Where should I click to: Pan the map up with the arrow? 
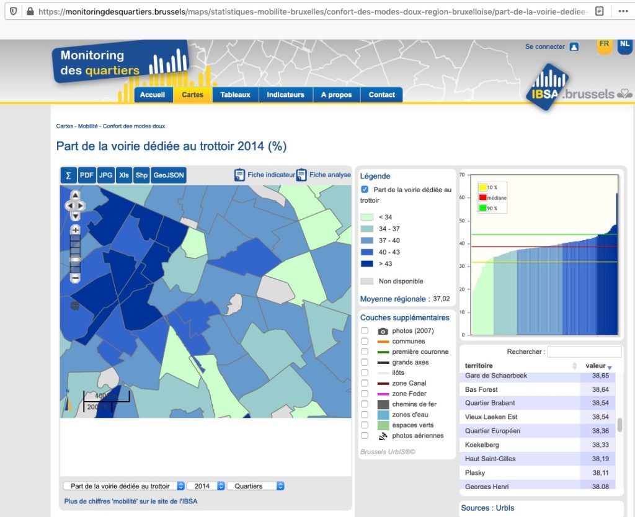click(75, 195)
